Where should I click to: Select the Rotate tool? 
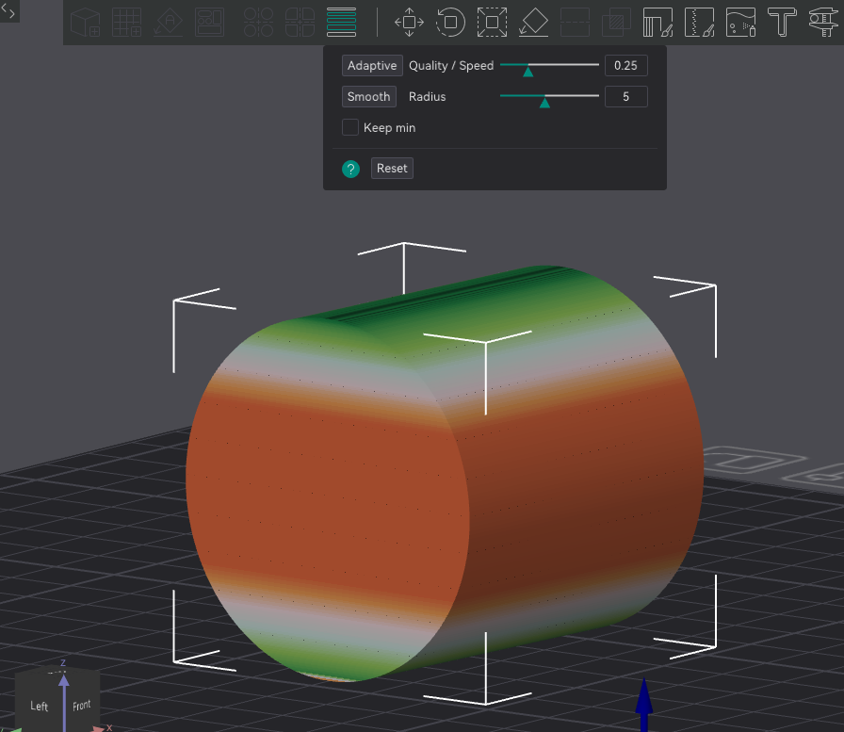(x=450, y=22)
